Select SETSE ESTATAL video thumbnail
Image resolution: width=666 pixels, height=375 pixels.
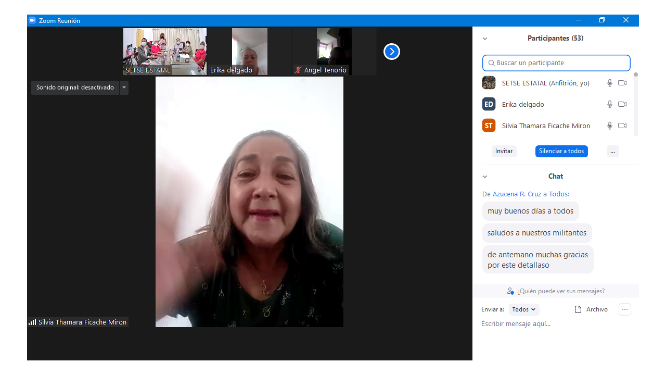pos(165,52)
